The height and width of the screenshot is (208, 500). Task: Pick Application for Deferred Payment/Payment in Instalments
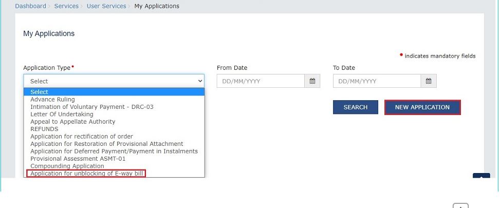tap(114, 151)
